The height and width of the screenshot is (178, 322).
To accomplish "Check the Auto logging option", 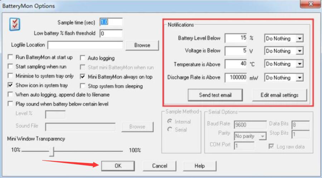I will click(83, 58).
